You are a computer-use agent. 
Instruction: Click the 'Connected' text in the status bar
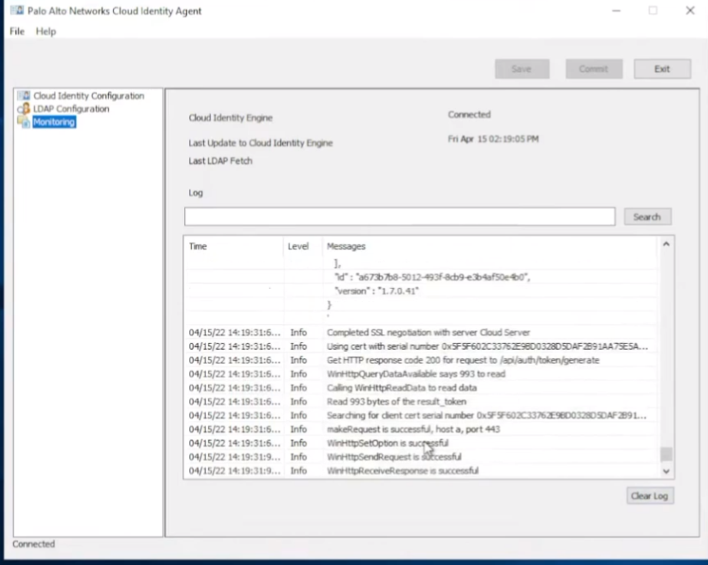click(33, 544)
